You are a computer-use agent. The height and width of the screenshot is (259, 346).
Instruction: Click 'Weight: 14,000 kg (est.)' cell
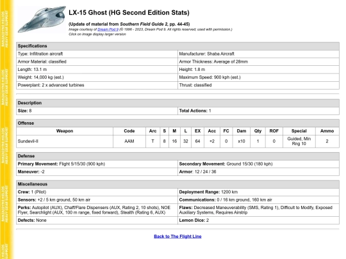coord(97,77)
